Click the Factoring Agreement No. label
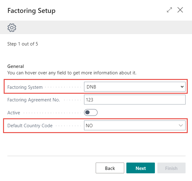This screenshot has height=181, width=192. (33, 100)
